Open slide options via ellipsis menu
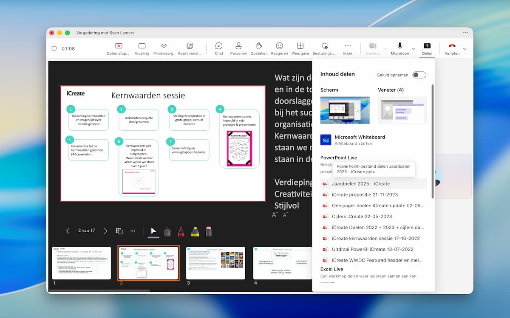Viewport: 510px width, 318px height. pyautogui.click(x=133, y=231)
